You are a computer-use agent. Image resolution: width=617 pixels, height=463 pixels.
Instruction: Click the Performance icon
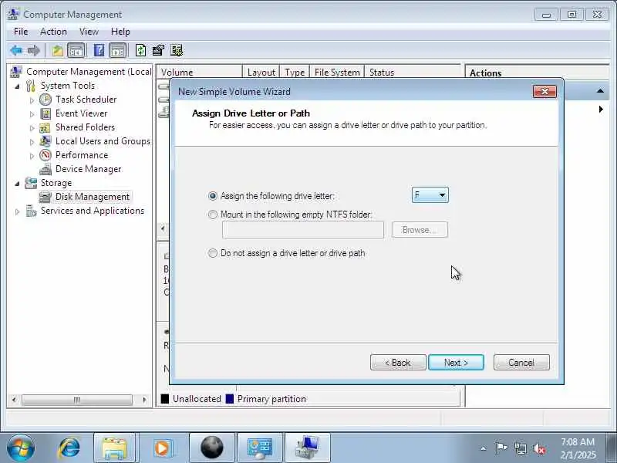pyautogui.click(x=46, y=155)
